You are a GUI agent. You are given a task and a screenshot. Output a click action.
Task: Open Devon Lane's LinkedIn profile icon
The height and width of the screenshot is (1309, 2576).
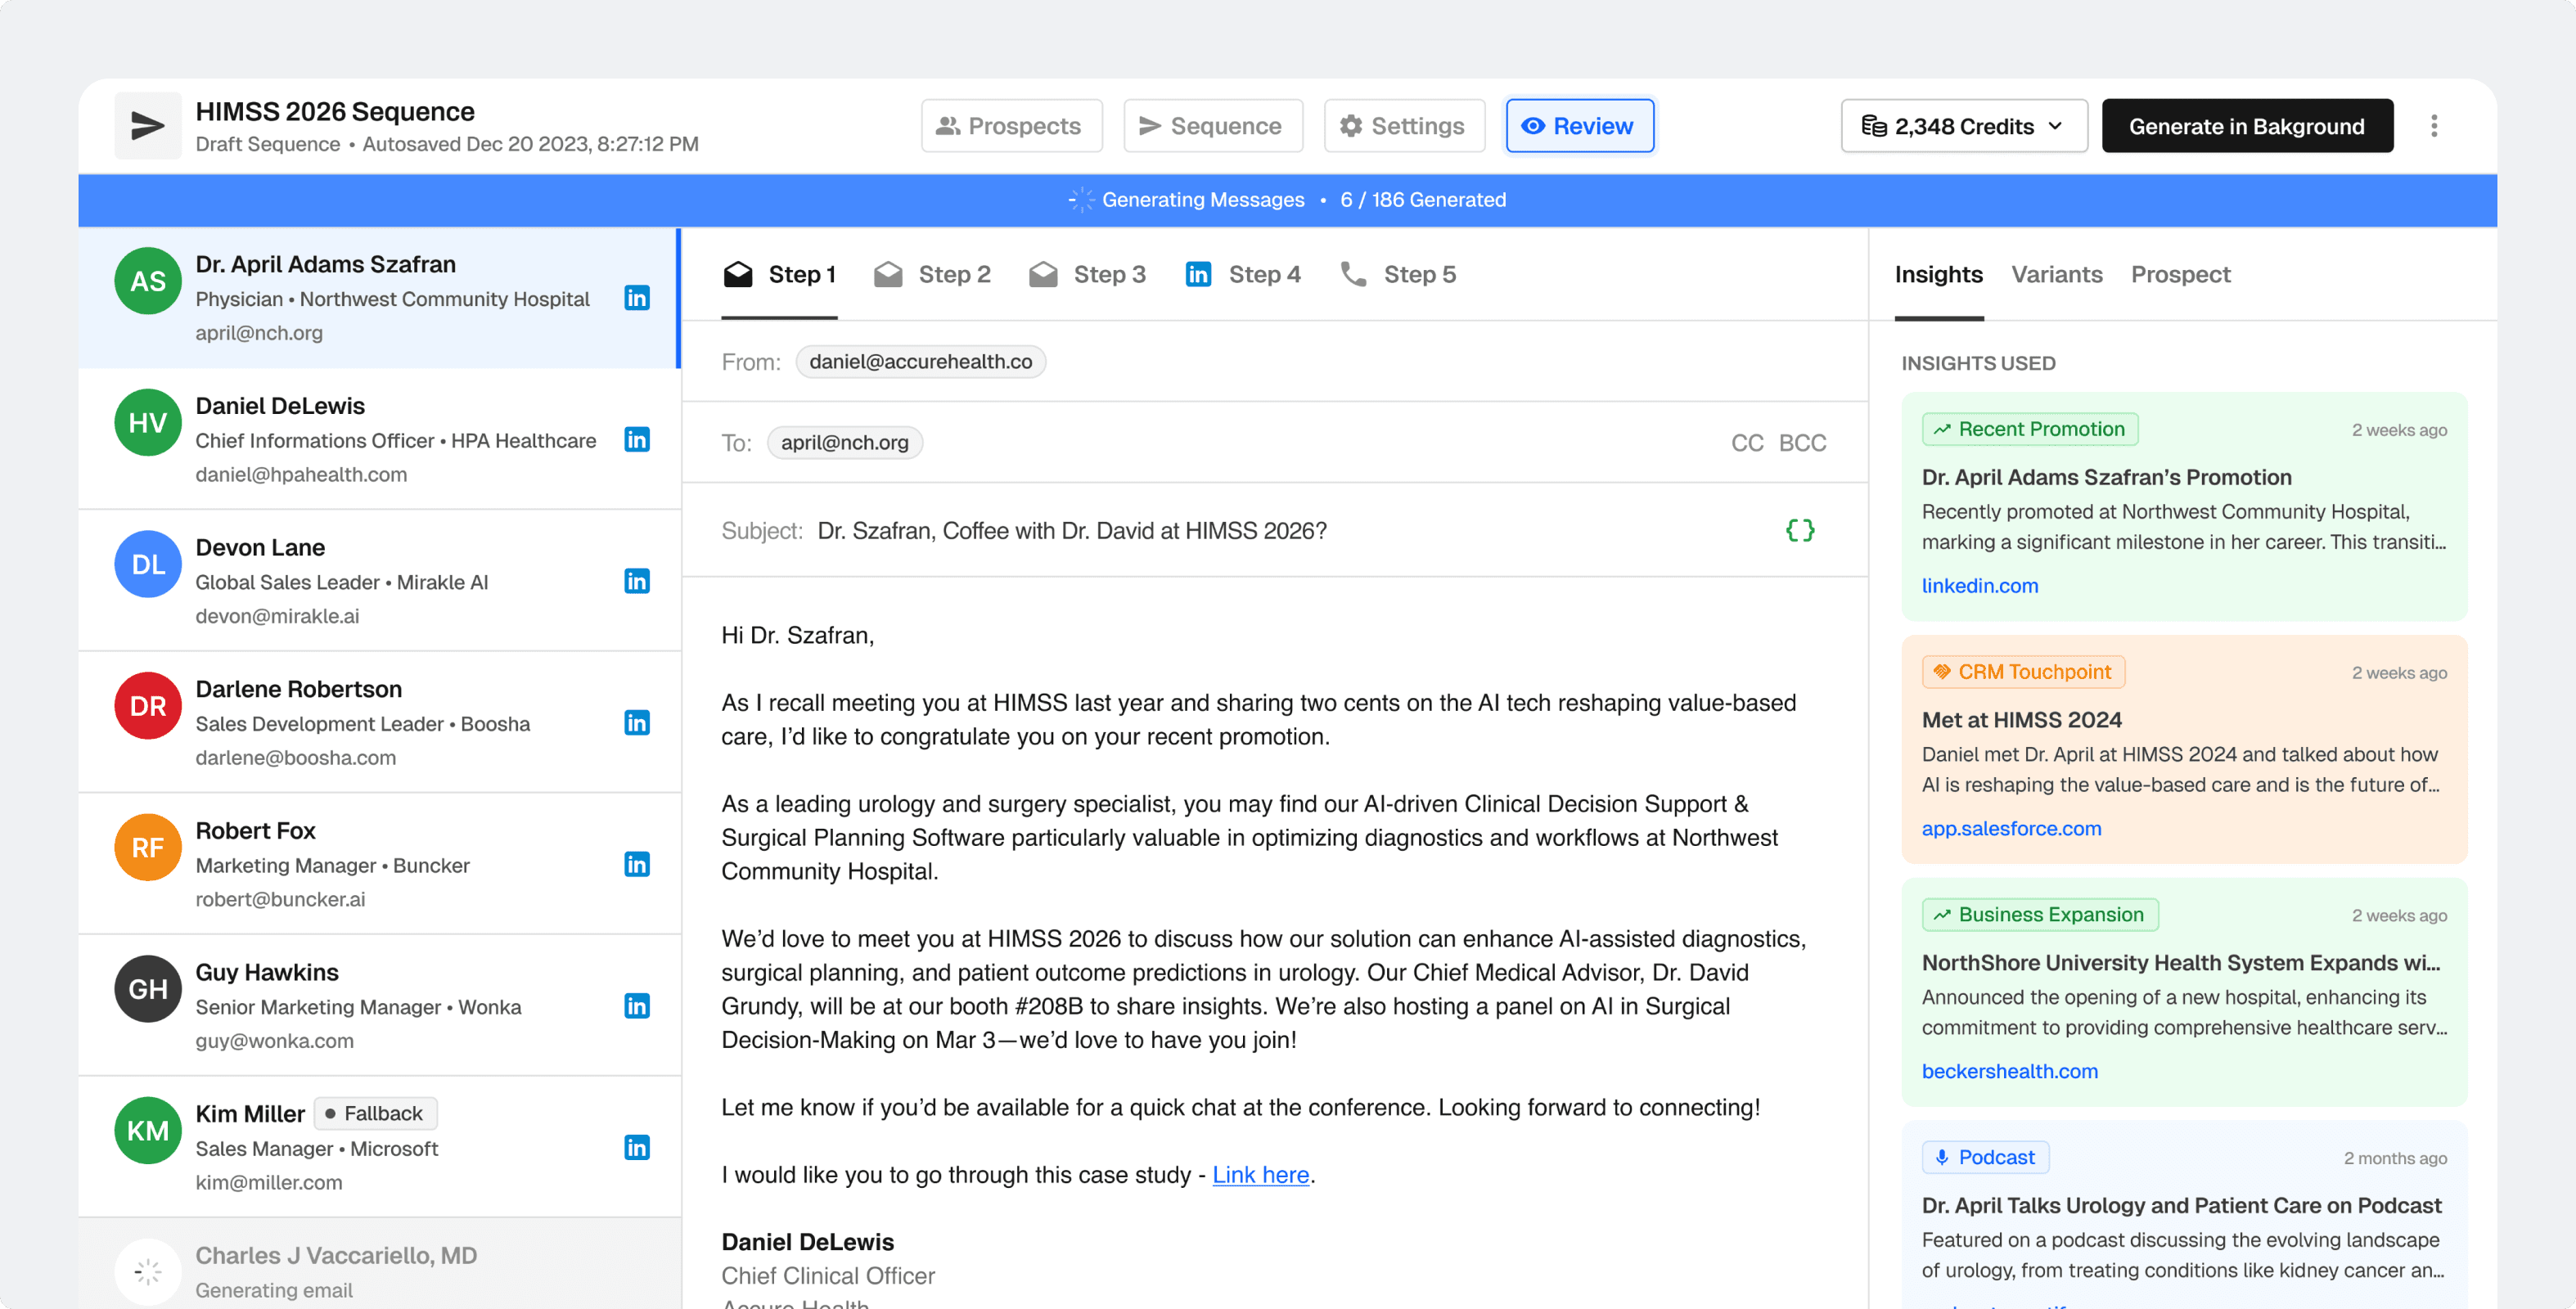coord(637,581)
